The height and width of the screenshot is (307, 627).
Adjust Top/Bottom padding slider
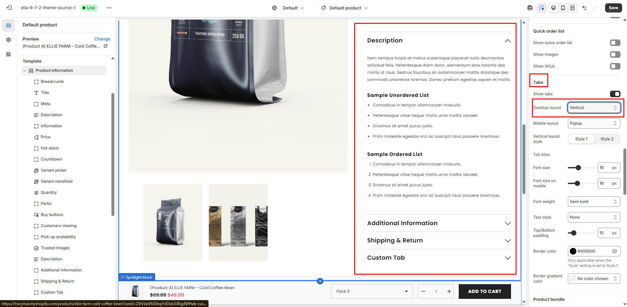coord(574,233)
